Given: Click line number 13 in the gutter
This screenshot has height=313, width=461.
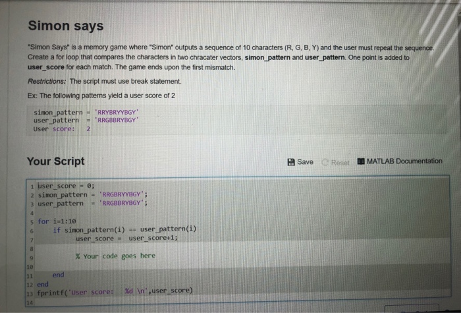Looking at the screenshot, I should (30, 293).
